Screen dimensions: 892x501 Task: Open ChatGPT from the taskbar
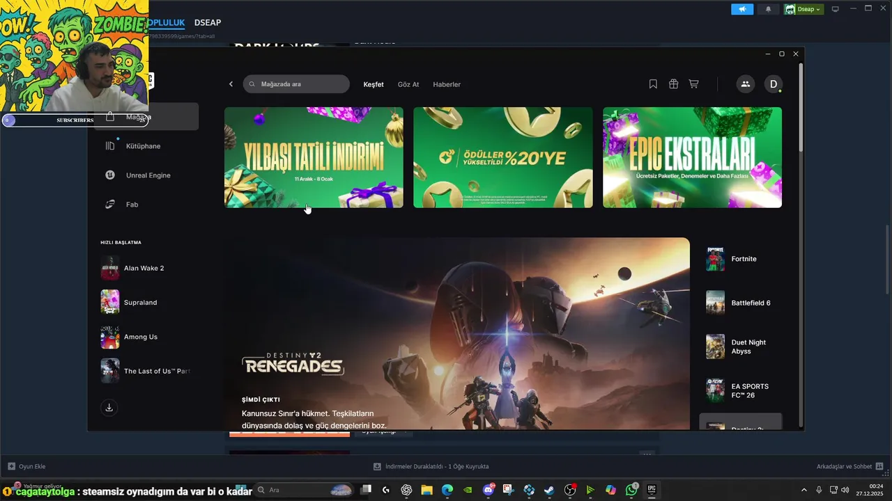tap(407, 490)
